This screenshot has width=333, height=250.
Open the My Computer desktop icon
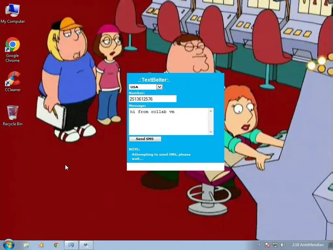click(13, 14)
